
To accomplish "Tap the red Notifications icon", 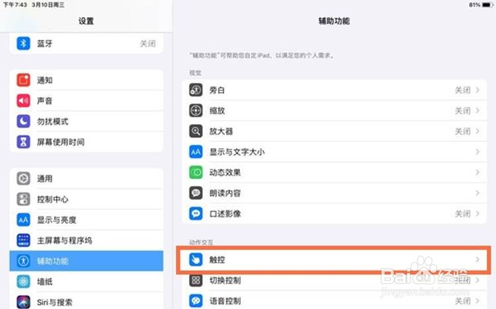I will [x=23, y=81].
